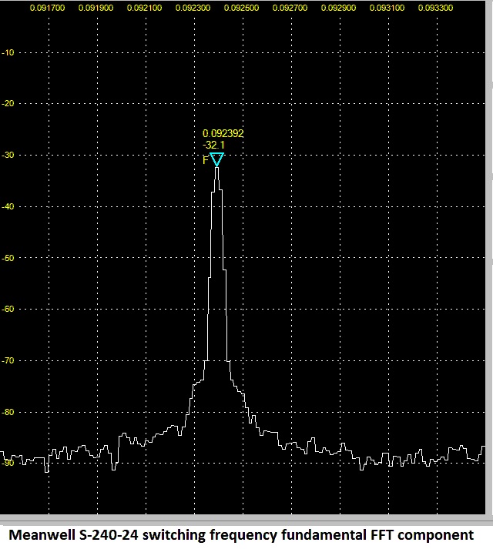Click frequency axis label 0.091900

(x=96, y=8)
